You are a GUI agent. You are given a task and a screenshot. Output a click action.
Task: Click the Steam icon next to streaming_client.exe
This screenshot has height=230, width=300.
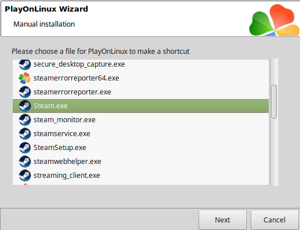pos(25,176)
